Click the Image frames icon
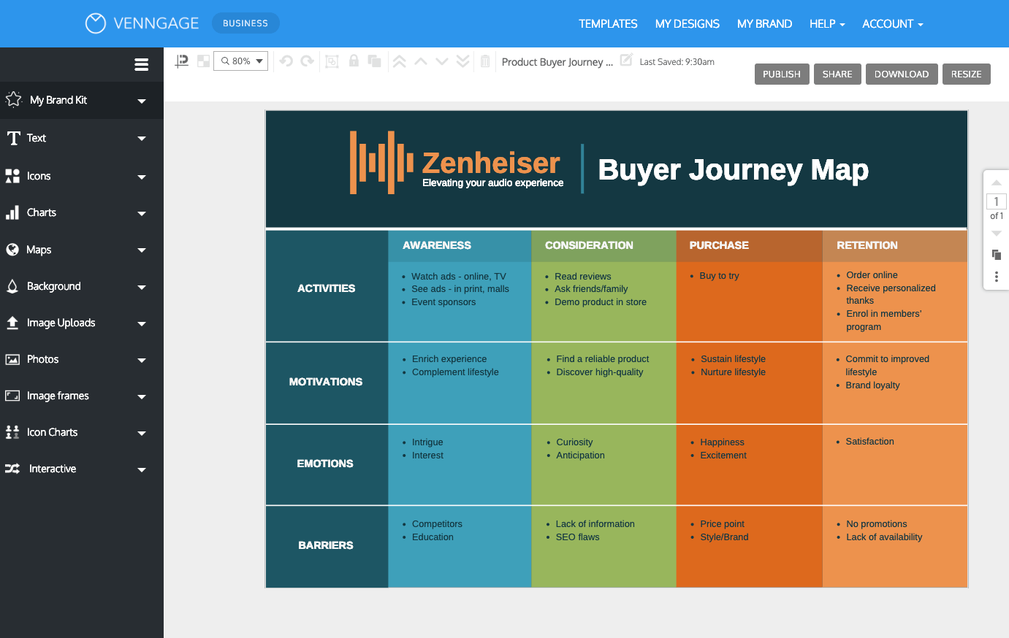1009x638 pixels. (x=12, y=396)
